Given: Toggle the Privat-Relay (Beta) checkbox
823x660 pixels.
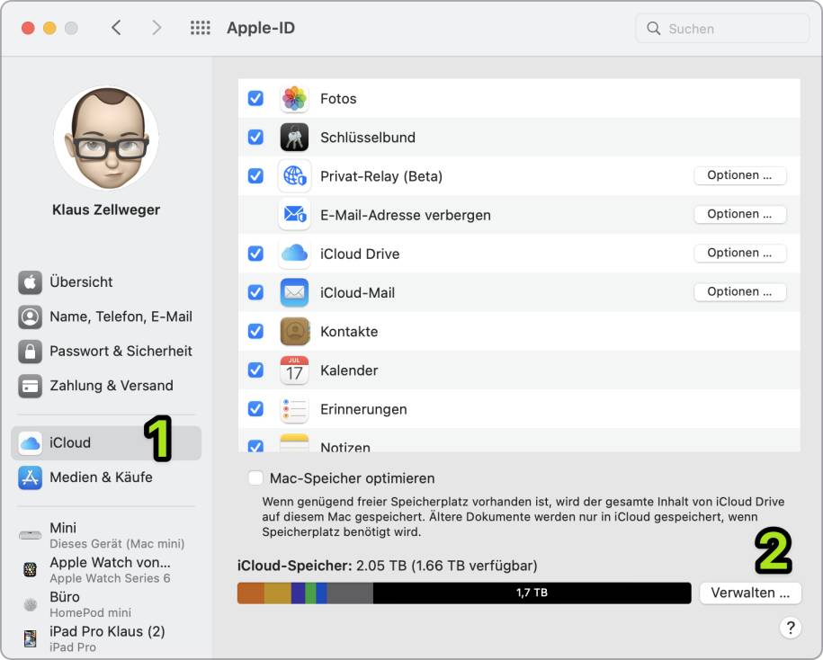Looking at the screenshot, I should (x=255, y=176).
